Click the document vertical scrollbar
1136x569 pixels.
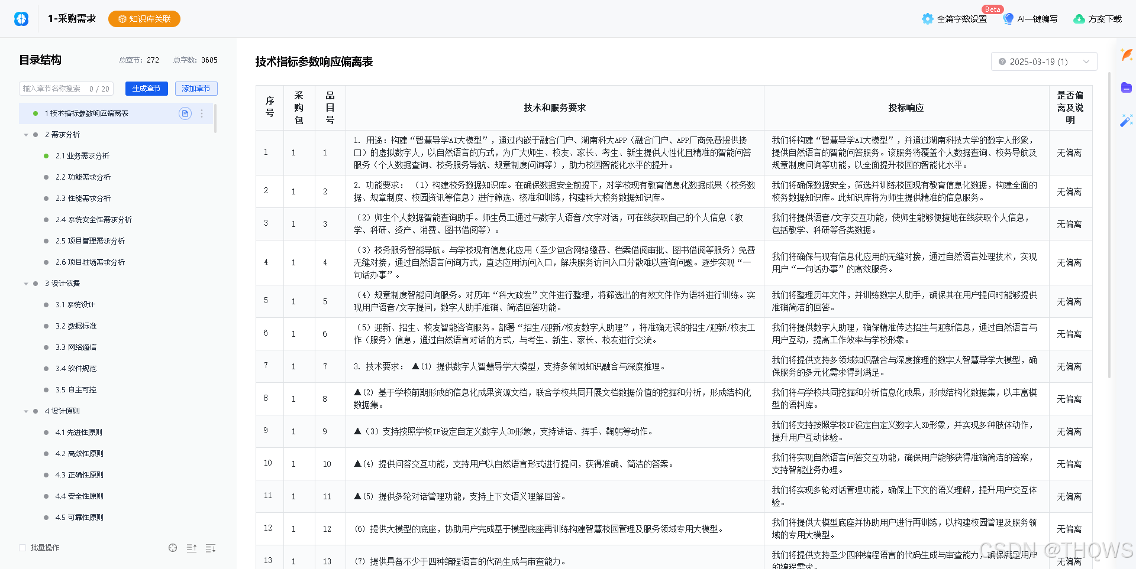click(x=1109, y=225)
